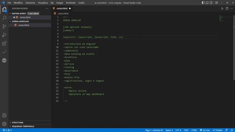The width and height of the screenshot is (235, 132).
Task: Click the ESPLORA RISORSE panel title
Action: pyautogui.click(x=20, y=8)
